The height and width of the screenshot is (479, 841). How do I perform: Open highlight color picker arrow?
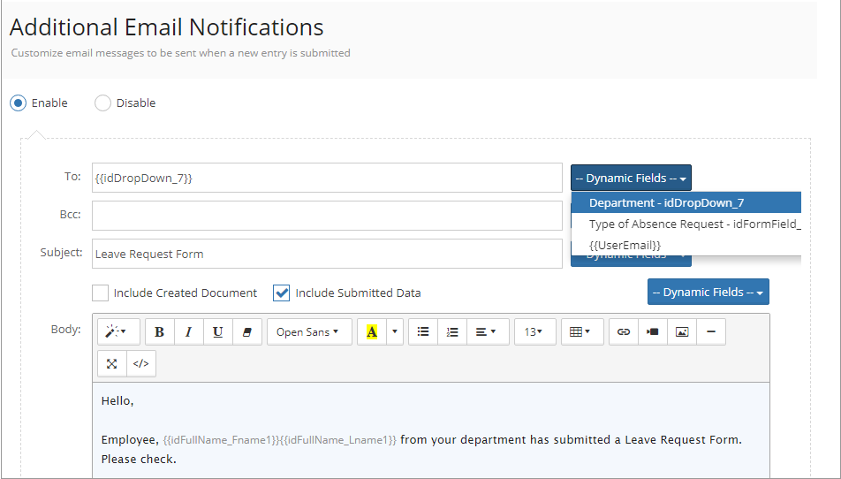pyautogui.click(x=395, y=331)
